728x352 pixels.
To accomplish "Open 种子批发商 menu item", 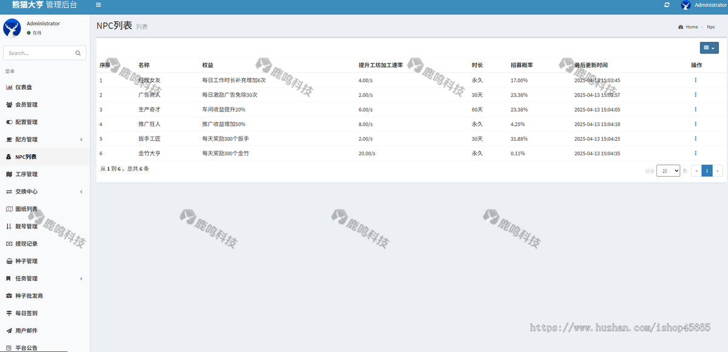I will [45, 296].
